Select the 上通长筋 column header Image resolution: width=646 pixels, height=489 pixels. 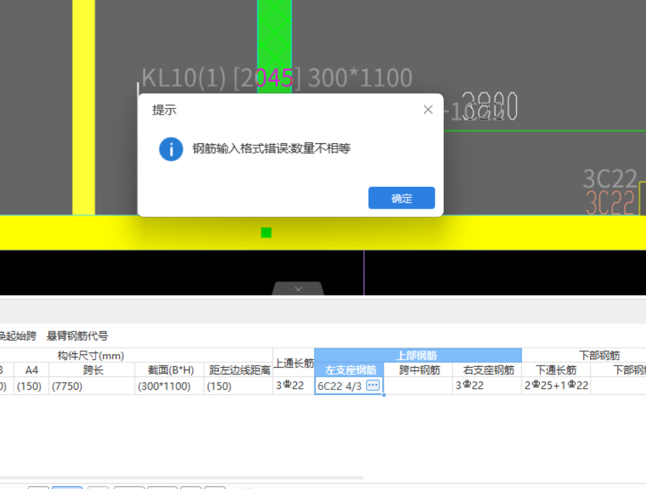pyautogui.click(x=294, y=363)
